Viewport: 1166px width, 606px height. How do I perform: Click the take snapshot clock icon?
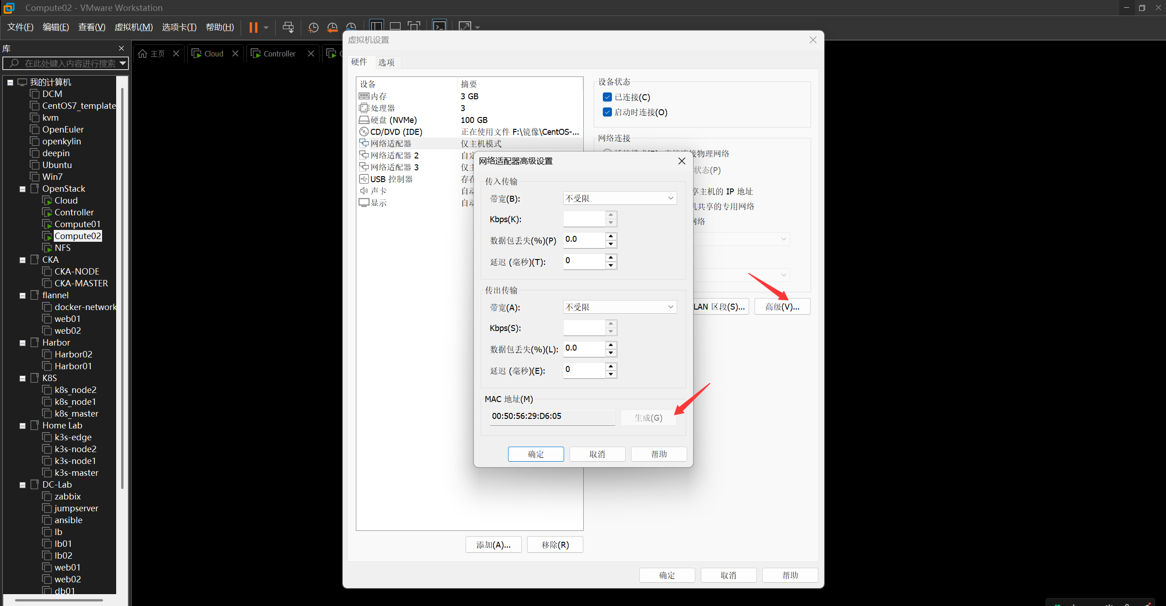click(313, 27)
